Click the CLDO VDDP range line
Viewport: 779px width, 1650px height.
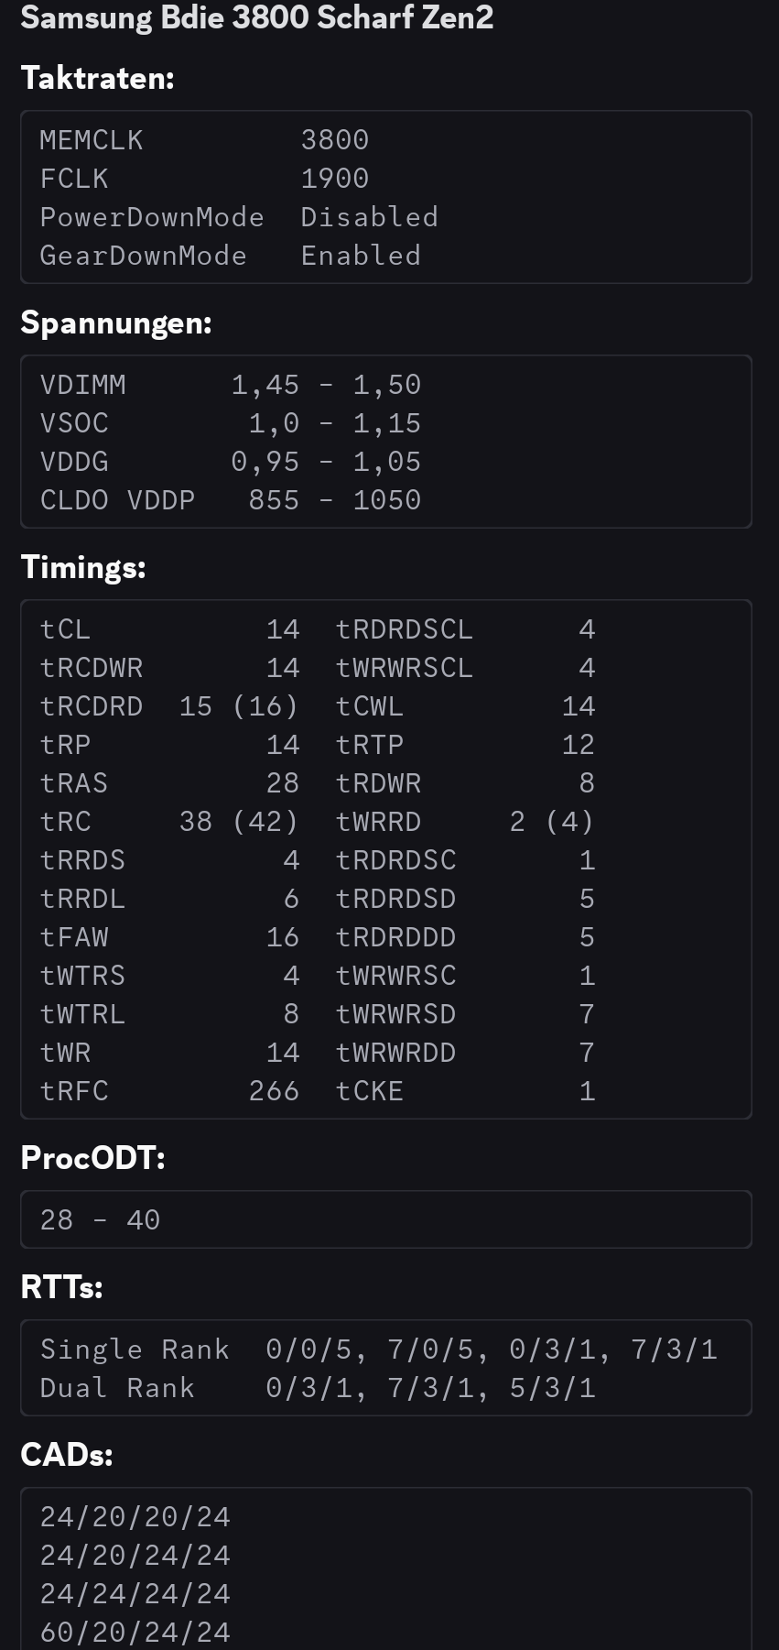pyautogui.click(x=231, y=499)
